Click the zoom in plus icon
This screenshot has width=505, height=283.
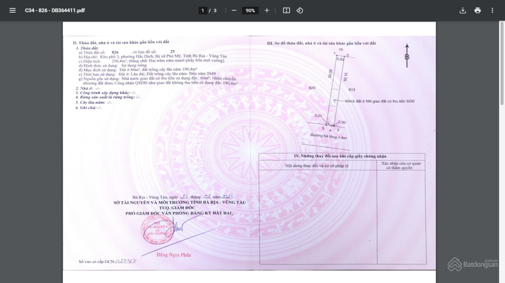(267, 10)
